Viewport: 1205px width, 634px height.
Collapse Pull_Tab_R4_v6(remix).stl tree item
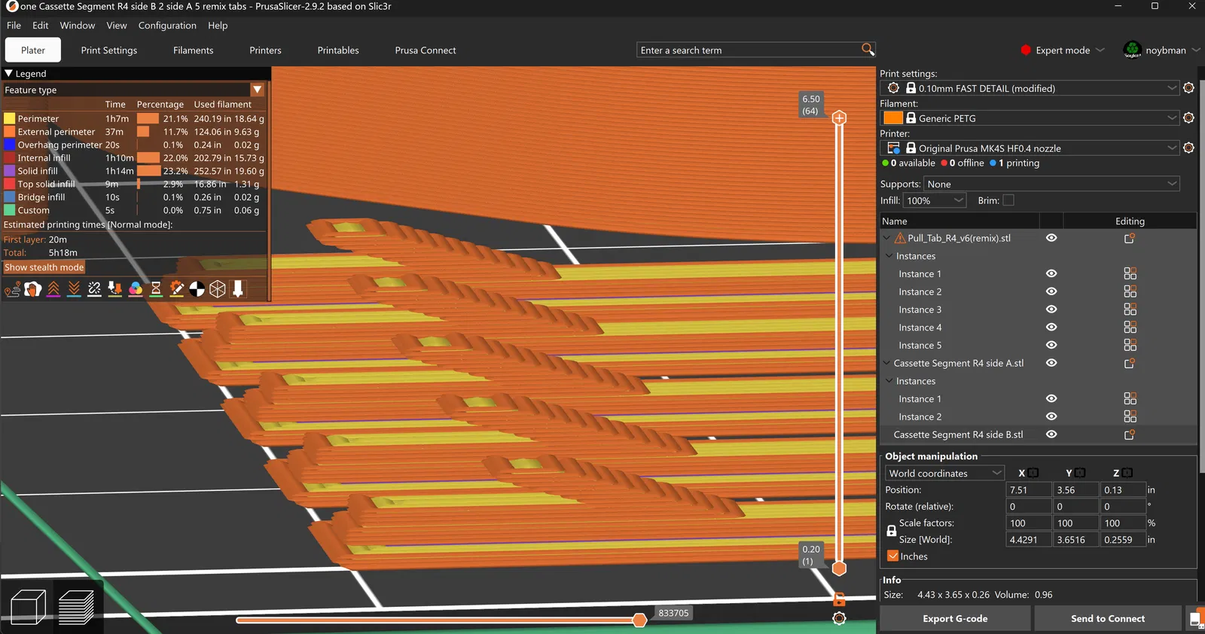tap(886, 238)
